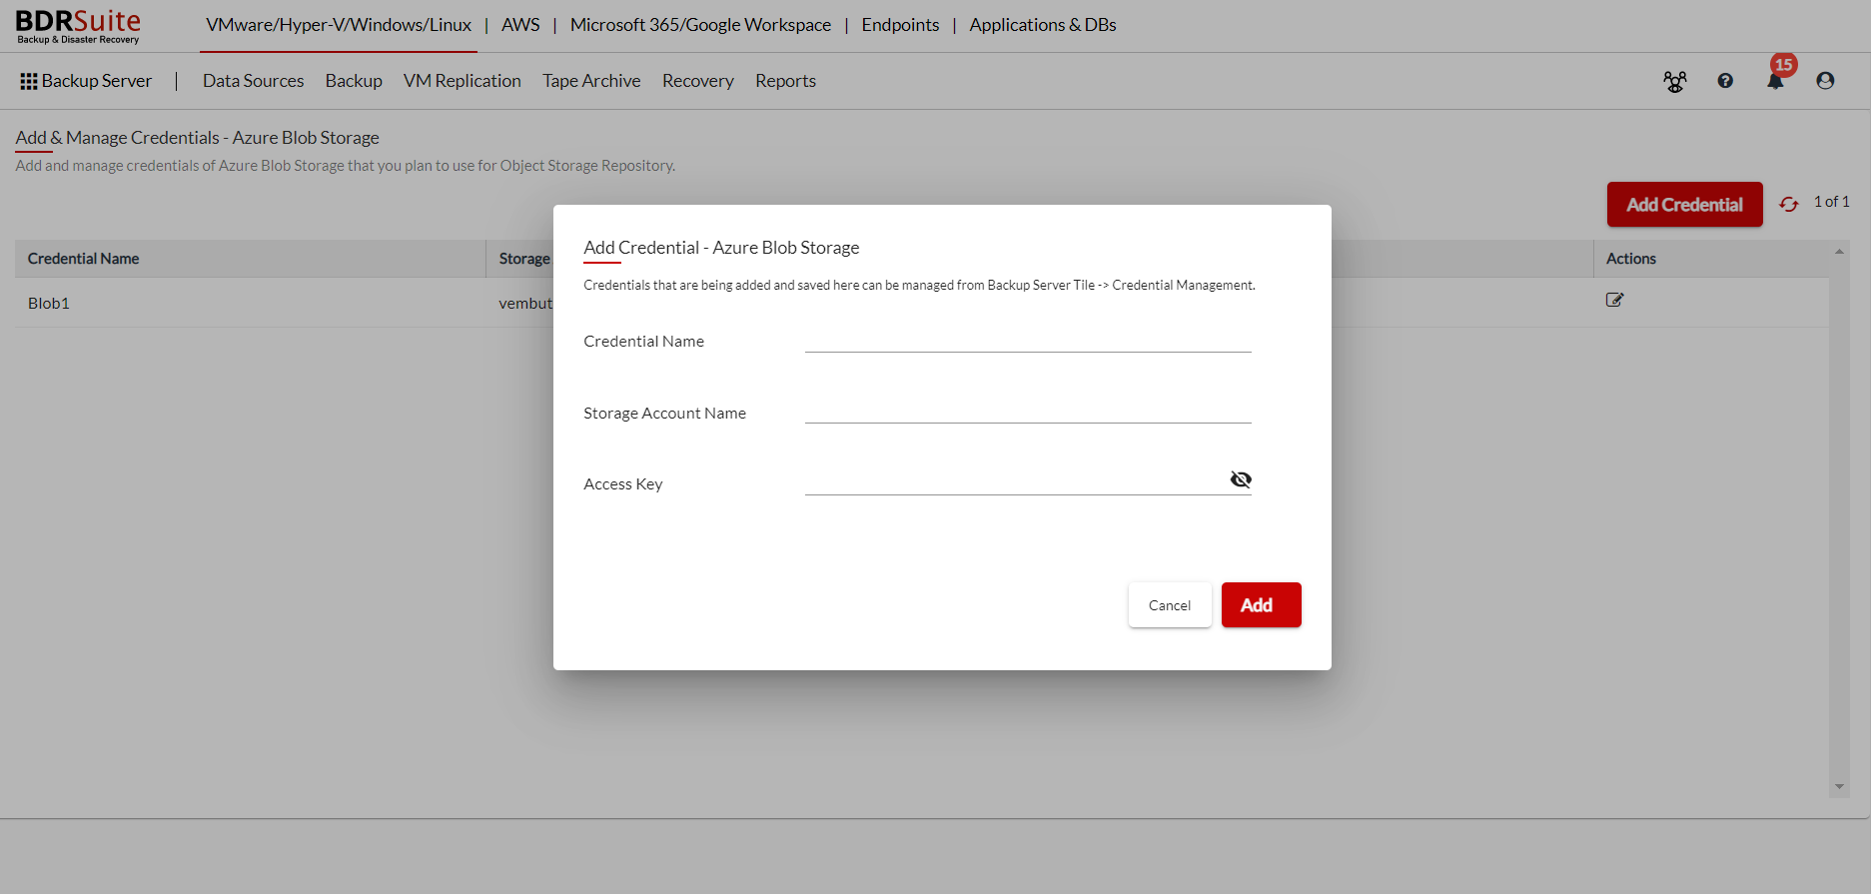
Task: Switch to the AWS tab
Action: click(x=520, y=25)
